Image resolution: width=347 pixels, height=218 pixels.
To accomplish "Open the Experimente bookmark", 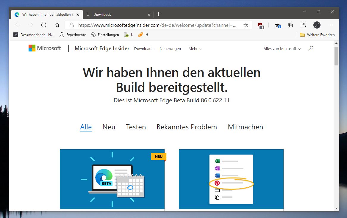I will 73,35.
